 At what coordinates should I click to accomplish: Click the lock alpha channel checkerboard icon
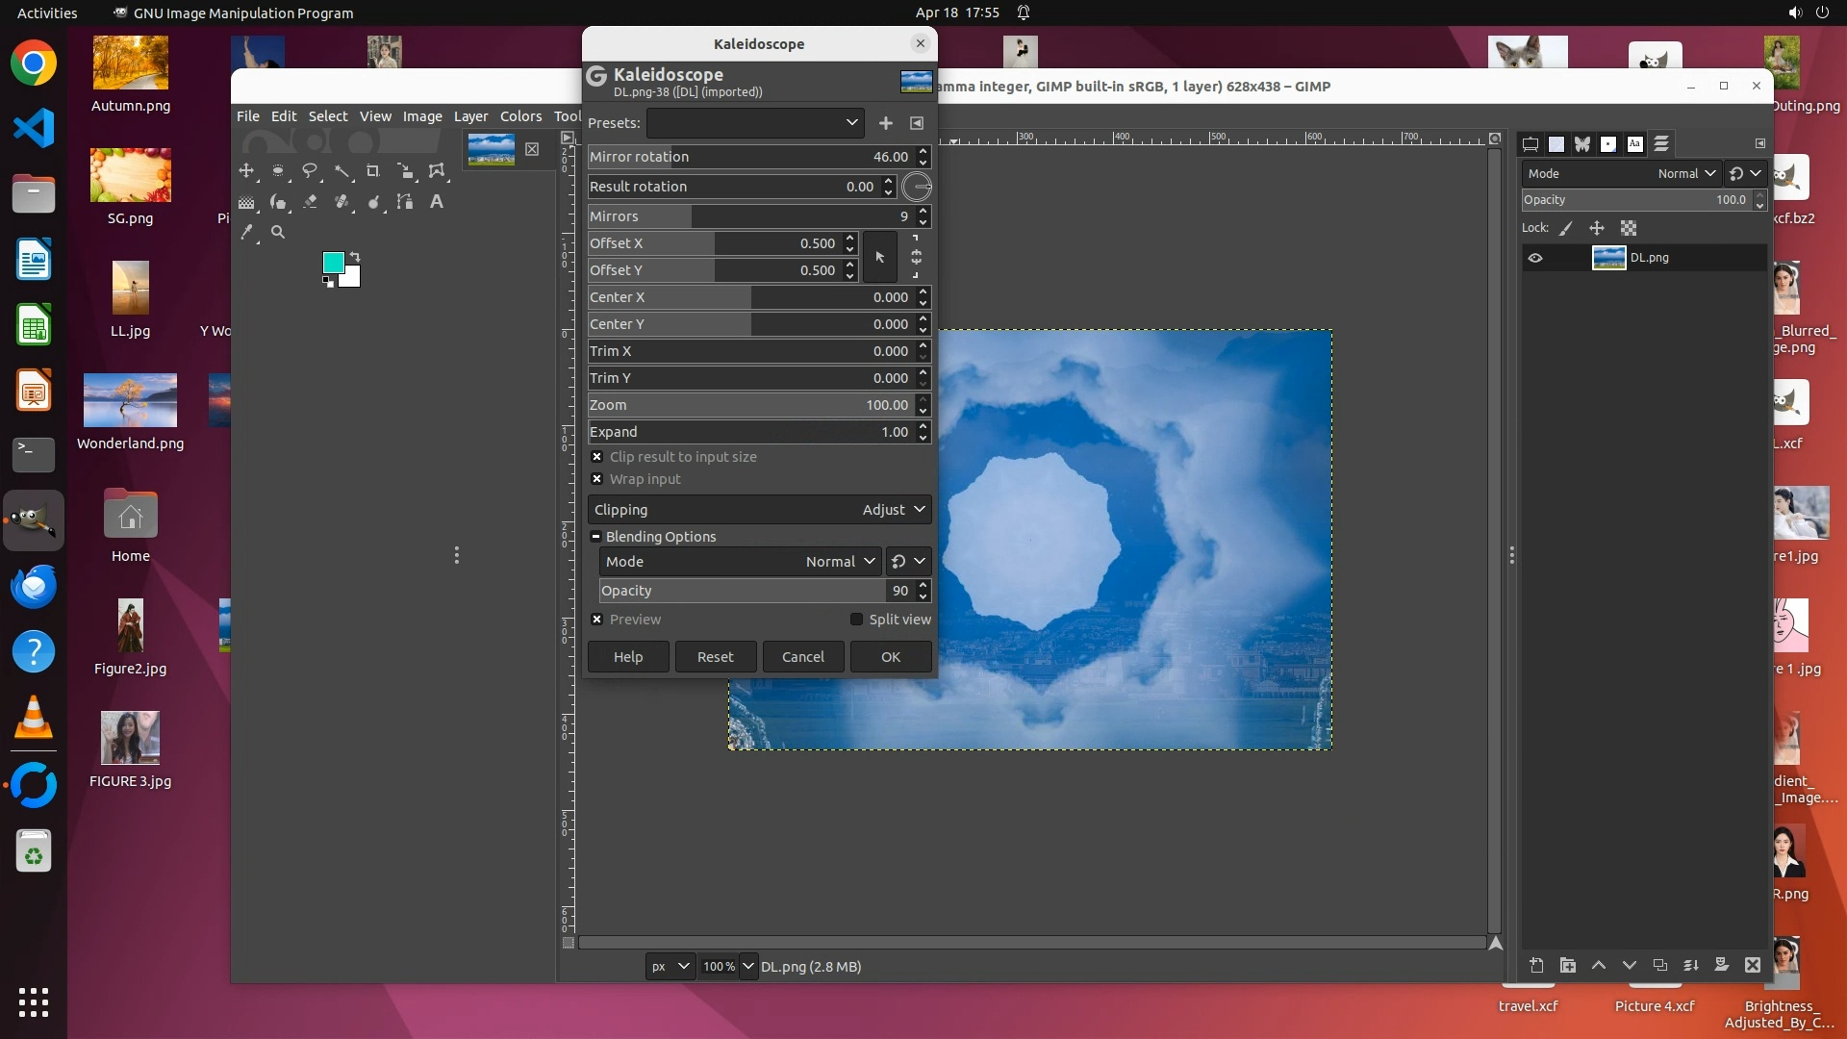1628,228
